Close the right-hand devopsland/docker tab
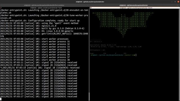 177,5
